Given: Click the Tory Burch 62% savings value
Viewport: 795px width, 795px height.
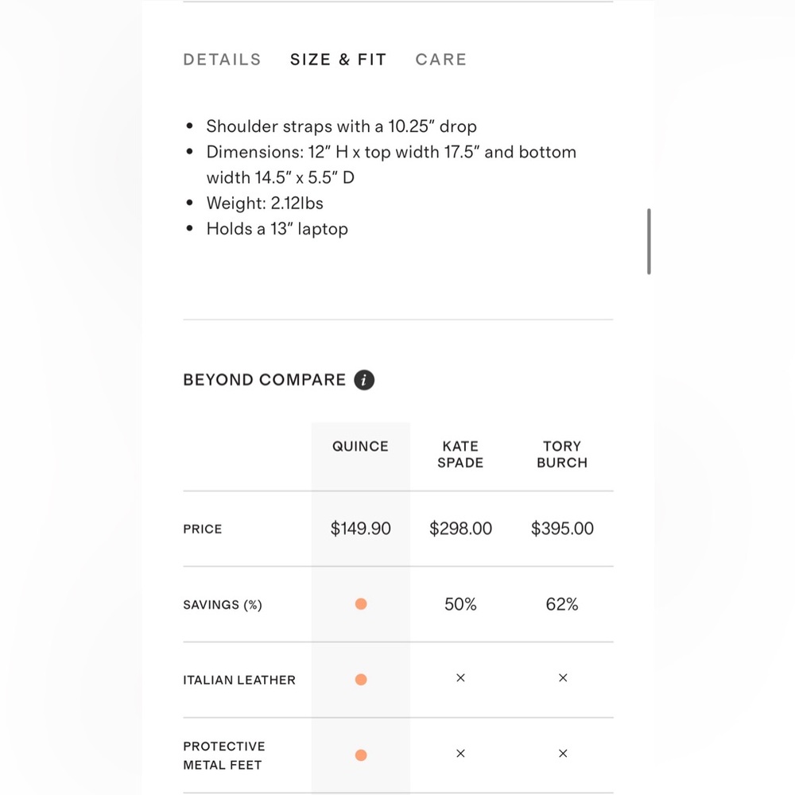Looking at the screenshot, I should tap(562, 604).
